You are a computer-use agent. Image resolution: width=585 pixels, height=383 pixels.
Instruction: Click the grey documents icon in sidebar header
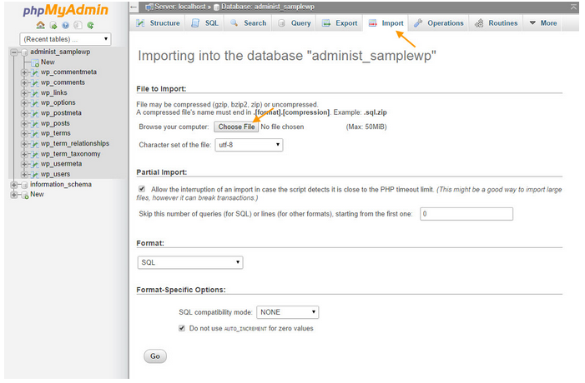coord(78,25)
